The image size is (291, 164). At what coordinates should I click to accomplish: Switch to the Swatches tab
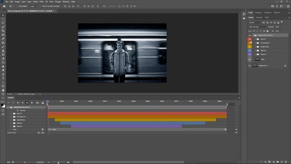pos(258,13)
